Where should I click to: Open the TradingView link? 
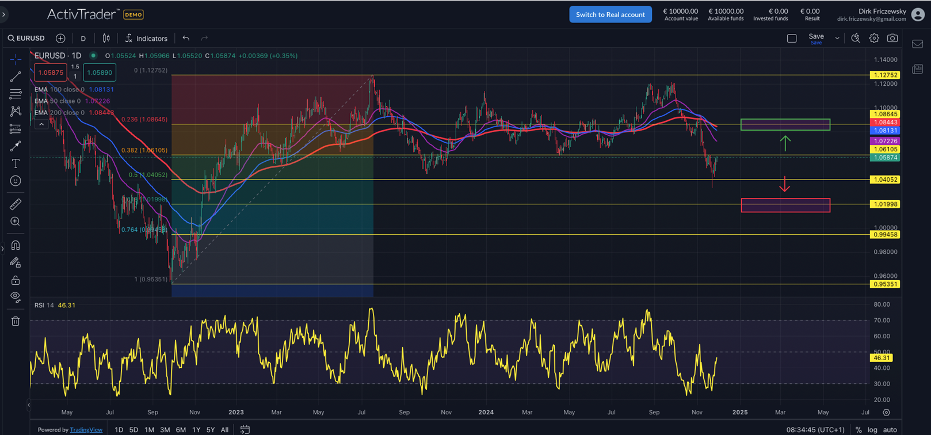click(86, 429)
